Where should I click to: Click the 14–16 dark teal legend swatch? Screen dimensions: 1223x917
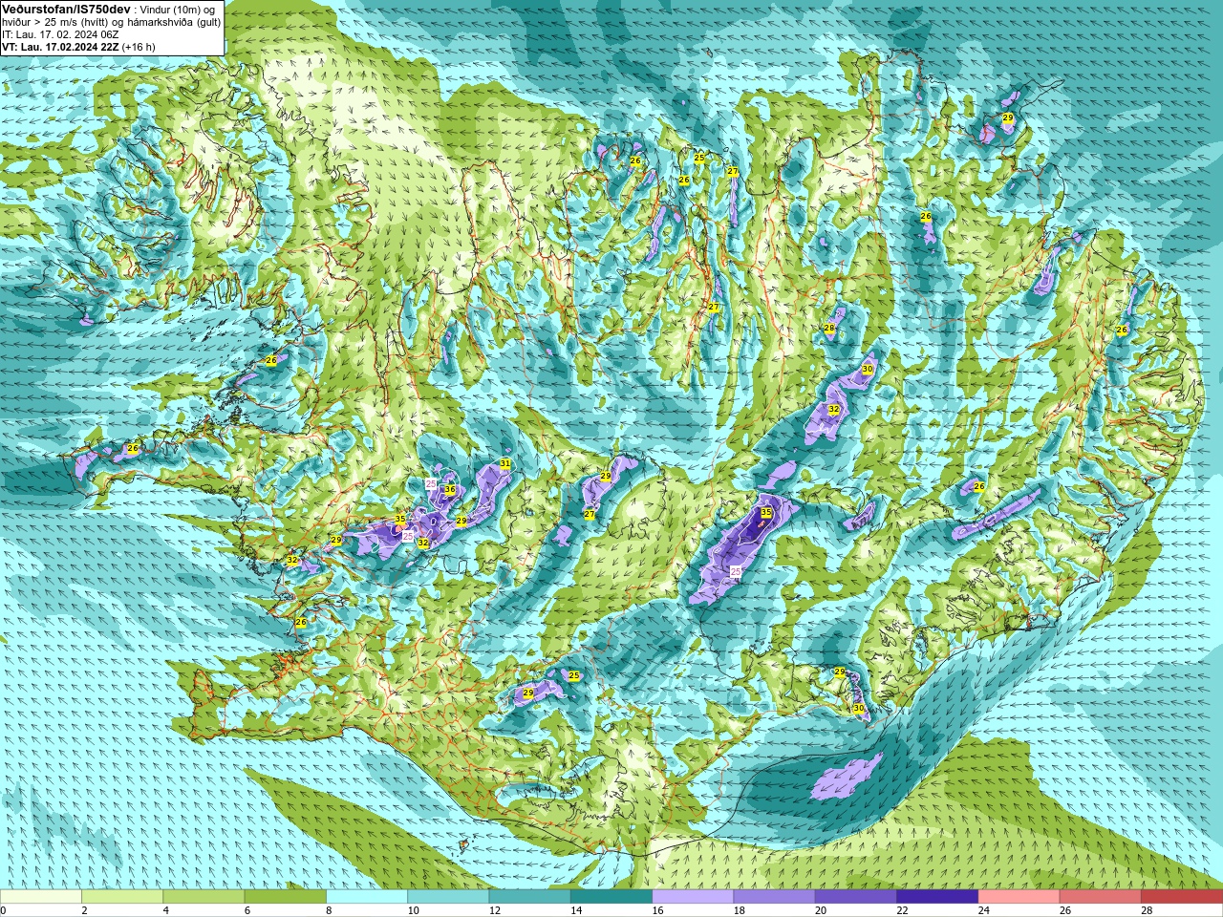click(x=611, y=897)
